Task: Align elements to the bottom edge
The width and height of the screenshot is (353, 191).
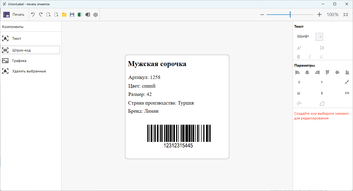Action: pyautogui.click(x=347, y=72)
